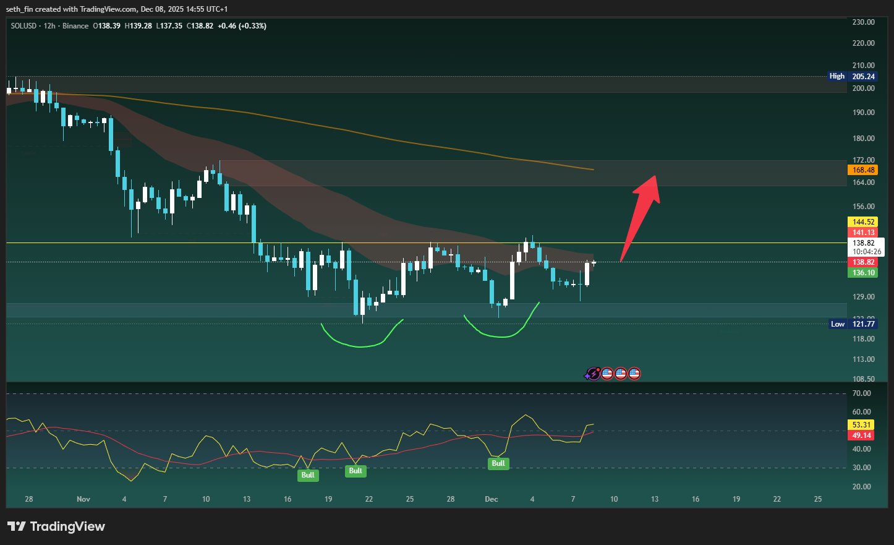The height and width of the screenshot is (545, 894).
Task: Click the white countdown label 10:04:26
Action: point(867,252)
